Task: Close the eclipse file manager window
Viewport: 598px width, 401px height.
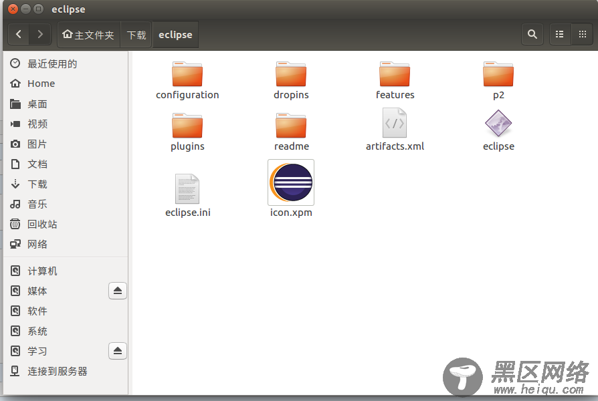Action: tap(13, 9)
